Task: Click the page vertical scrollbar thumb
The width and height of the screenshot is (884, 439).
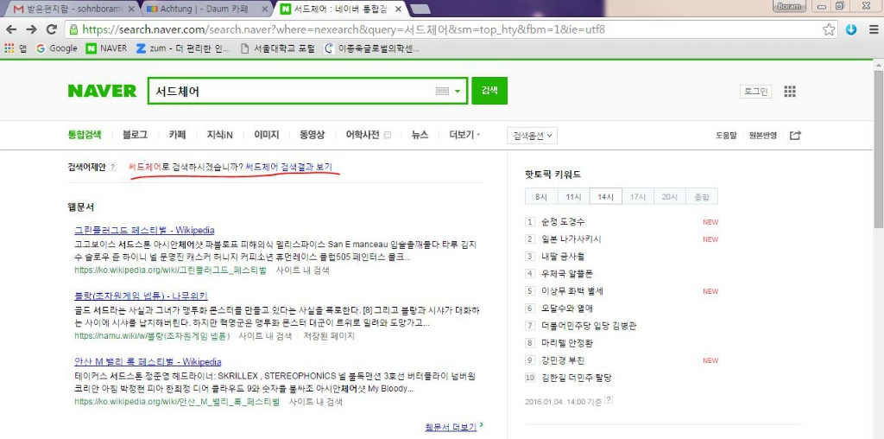Action: point(878,150)
